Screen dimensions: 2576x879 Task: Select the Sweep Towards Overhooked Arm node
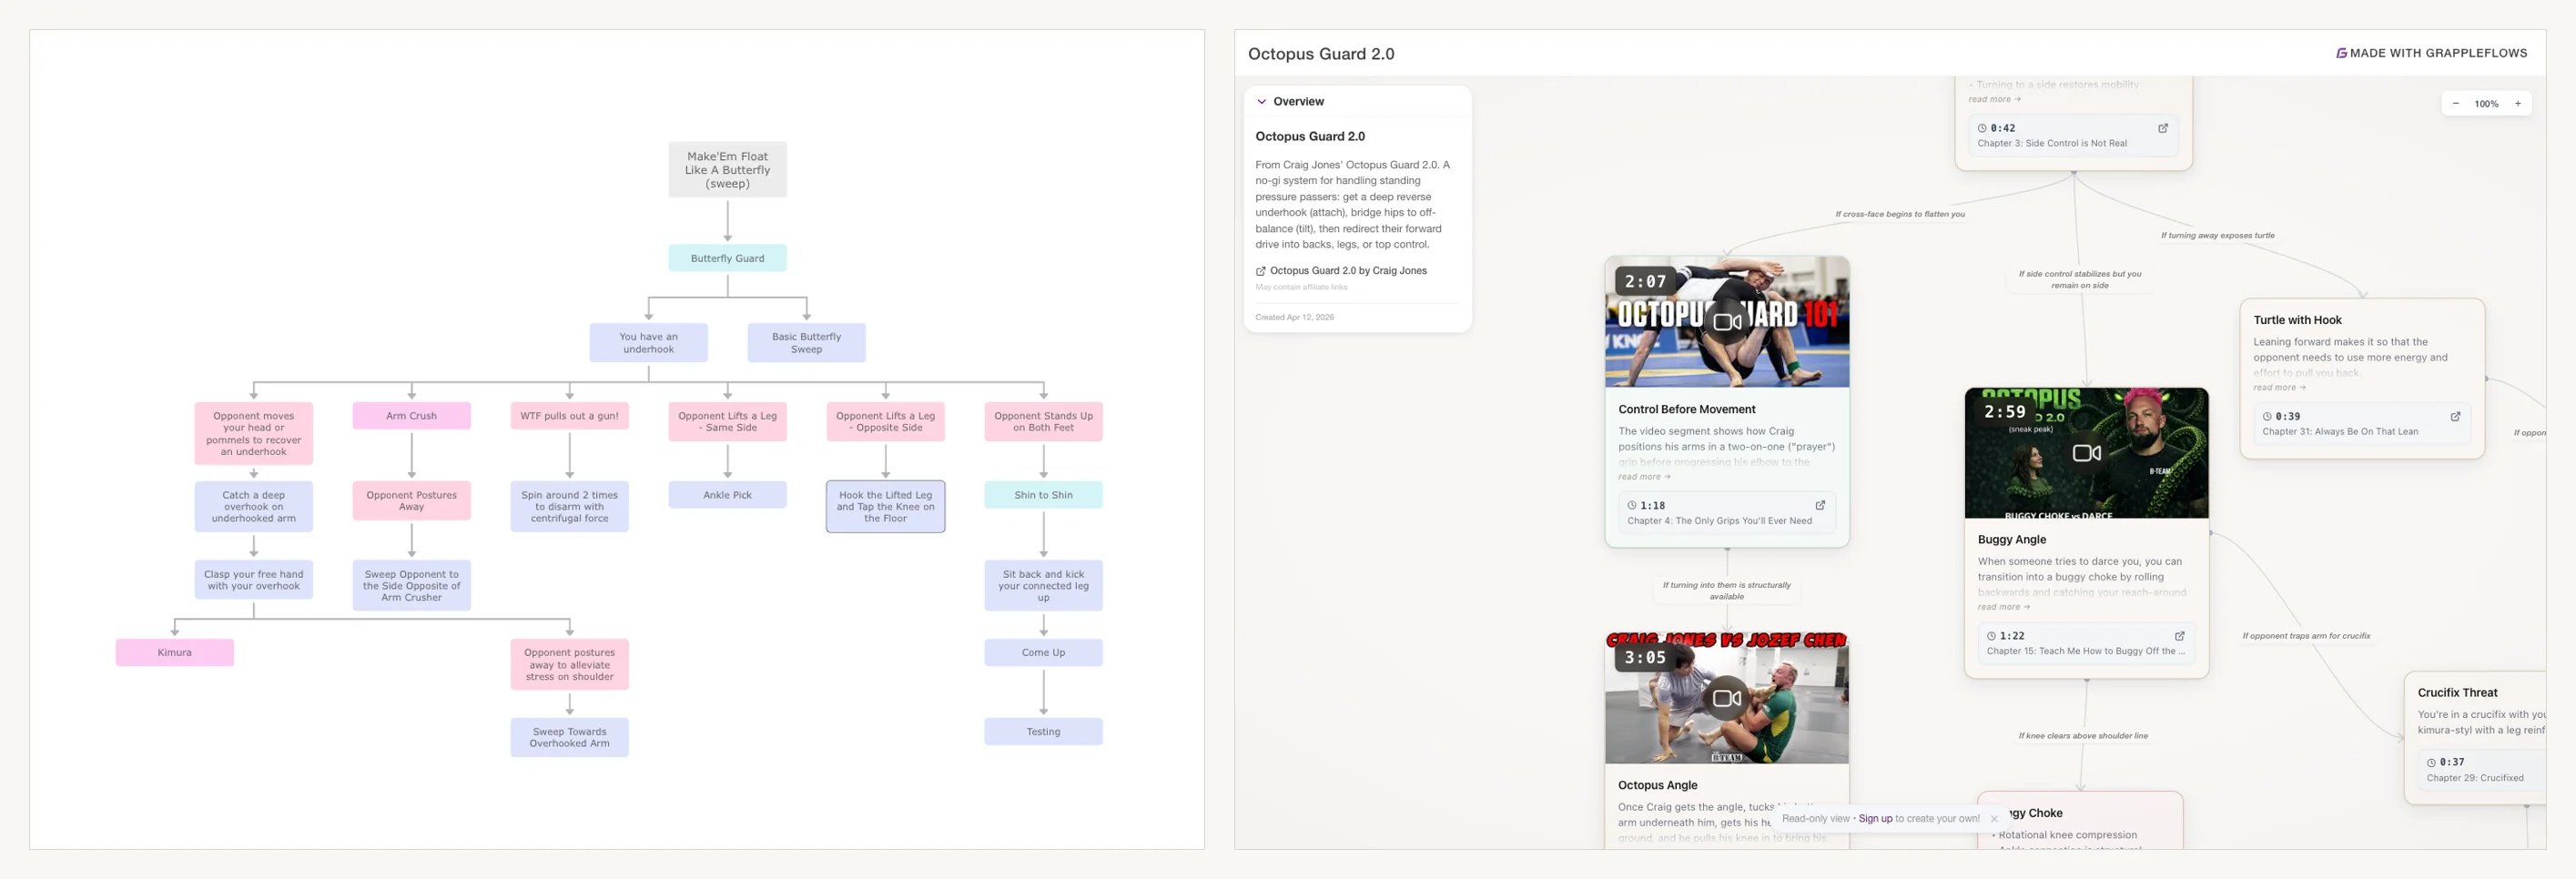pos(569,738)
